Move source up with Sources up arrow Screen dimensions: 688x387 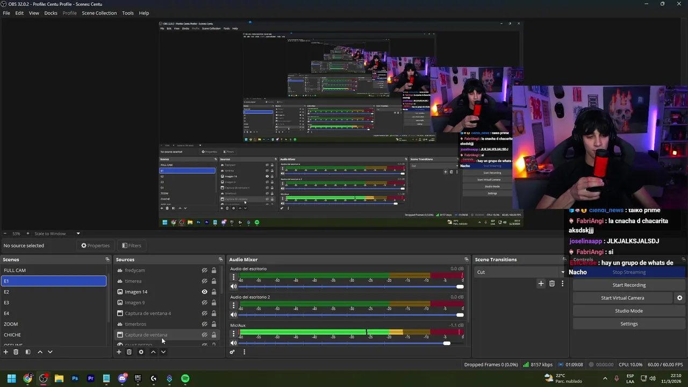coord(153,352)
